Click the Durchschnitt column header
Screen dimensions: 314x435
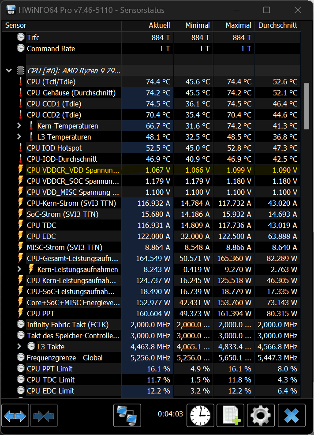click(277, 26)
